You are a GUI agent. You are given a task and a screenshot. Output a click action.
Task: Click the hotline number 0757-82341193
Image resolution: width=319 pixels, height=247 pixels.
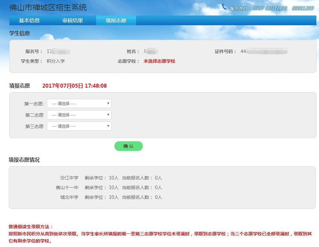(x=270, y=8)
